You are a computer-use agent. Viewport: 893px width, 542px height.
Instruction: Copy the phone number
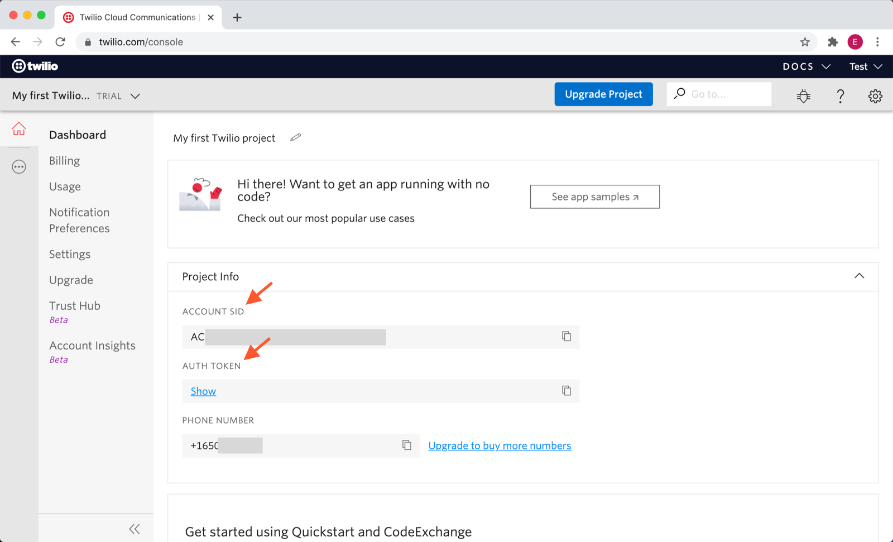(x=407, y=445)
